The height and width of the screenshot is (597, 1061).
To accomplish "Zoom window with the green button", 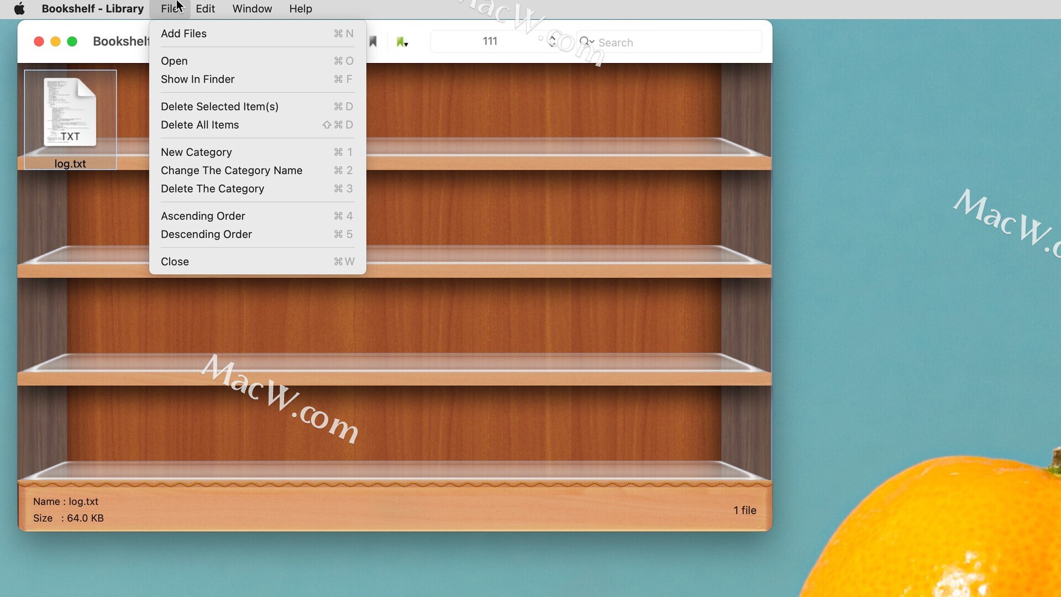I will pyautogui.click(x=72, y=41).
